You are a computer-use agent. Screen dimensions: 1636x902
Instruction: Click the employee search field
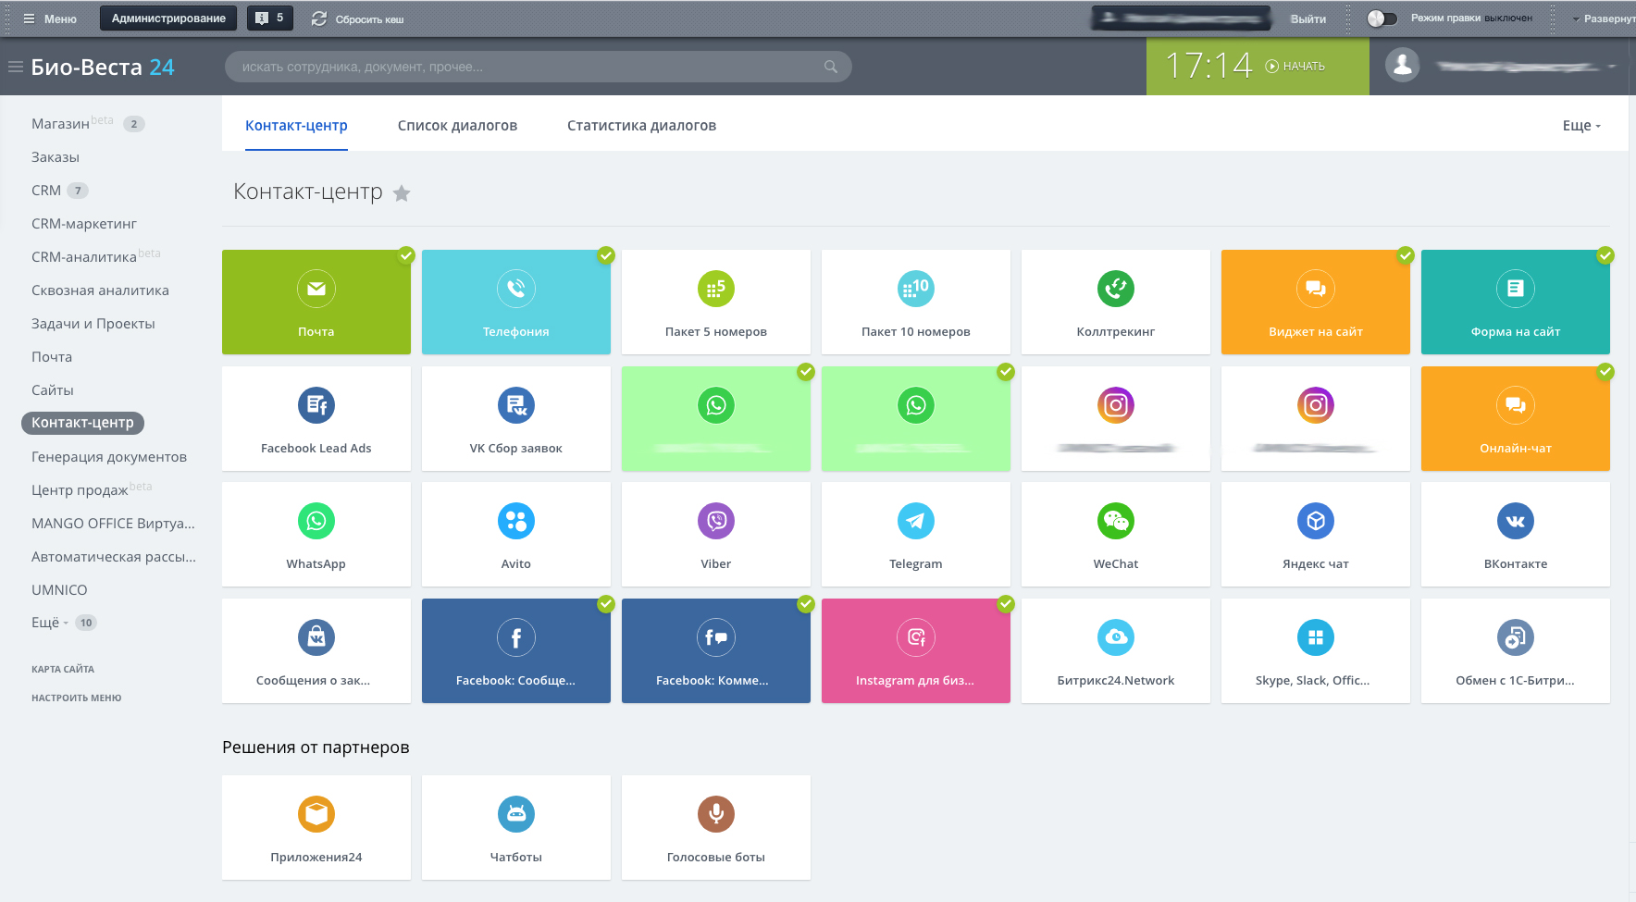[x=537, y=66]
